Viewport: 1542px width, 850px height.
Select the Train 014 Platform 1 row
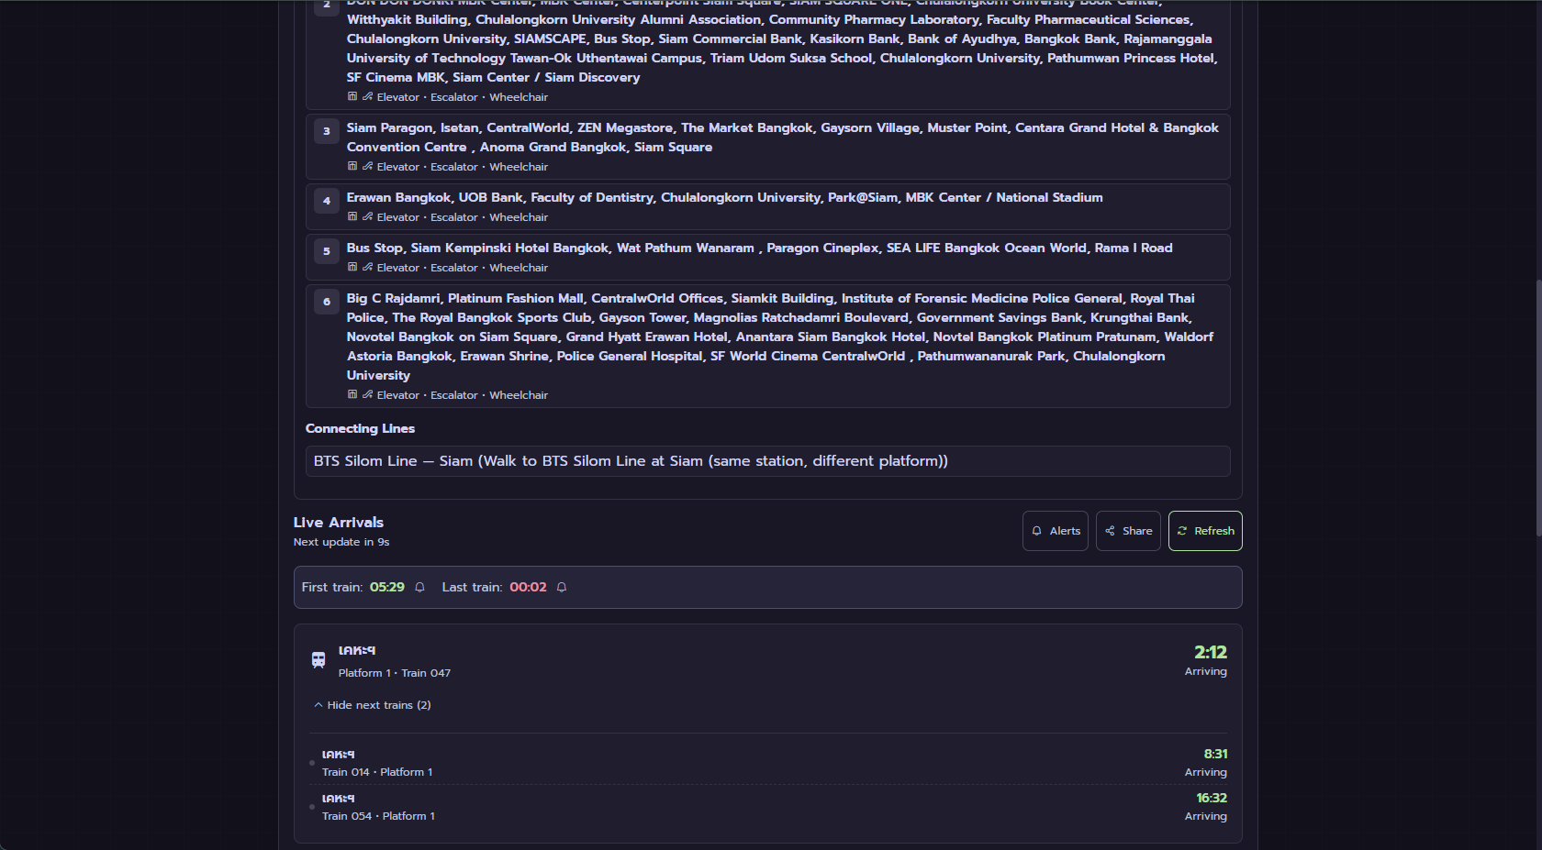(x=769, y=763)
